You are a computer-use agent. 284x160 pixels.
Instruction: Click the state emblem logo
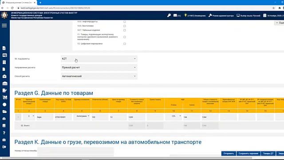coord(4,15)
